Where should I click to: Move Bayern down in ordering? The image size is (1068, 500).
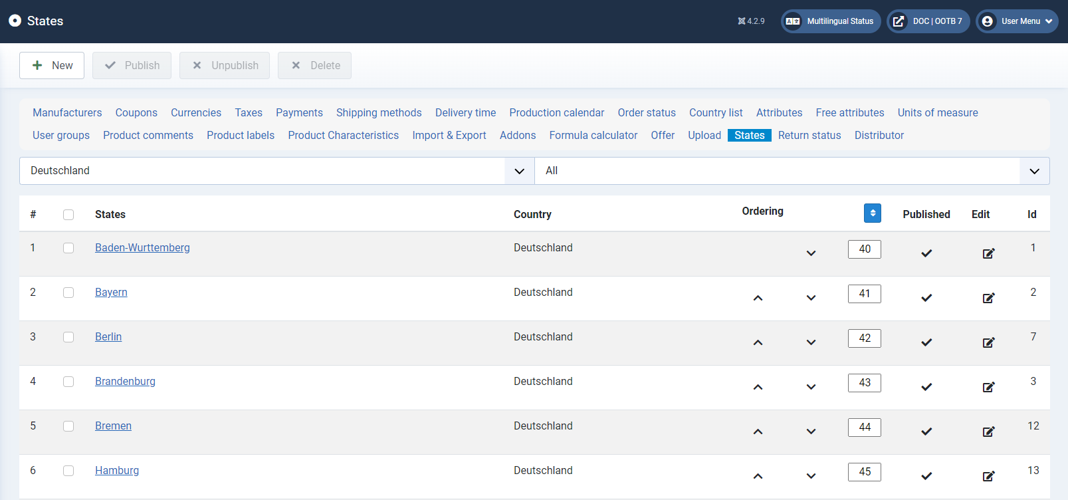pos(811,298)
